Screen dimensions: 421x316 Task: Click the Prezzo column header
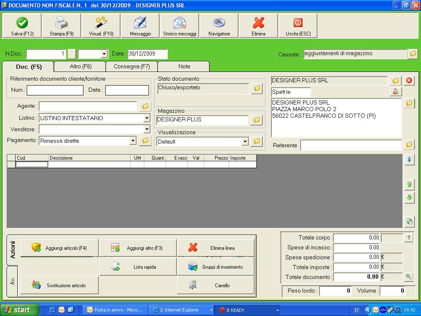216,158
